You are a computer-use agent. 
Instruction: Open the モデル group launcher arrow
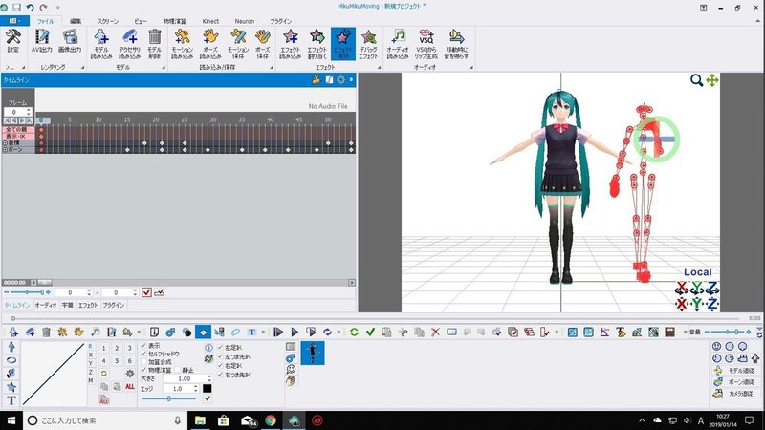[164, 67]
